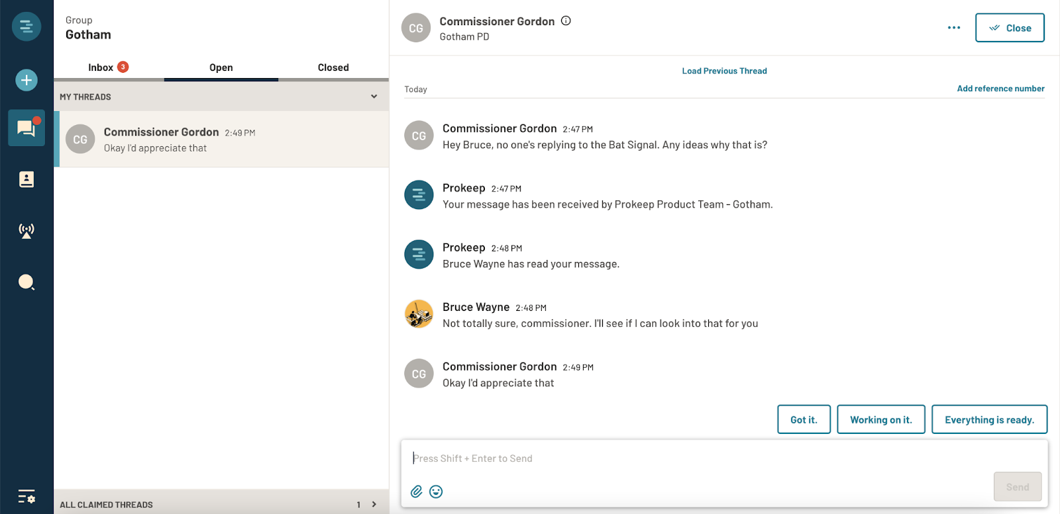Open the settings list icon at sidebar bottom
The image size is (1060, 514).
click(26, 496)
